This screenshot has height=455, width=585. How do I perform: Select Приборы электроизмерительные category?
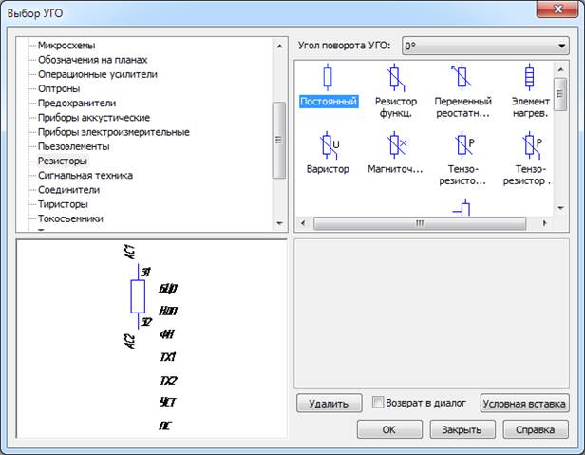[114, 132]
